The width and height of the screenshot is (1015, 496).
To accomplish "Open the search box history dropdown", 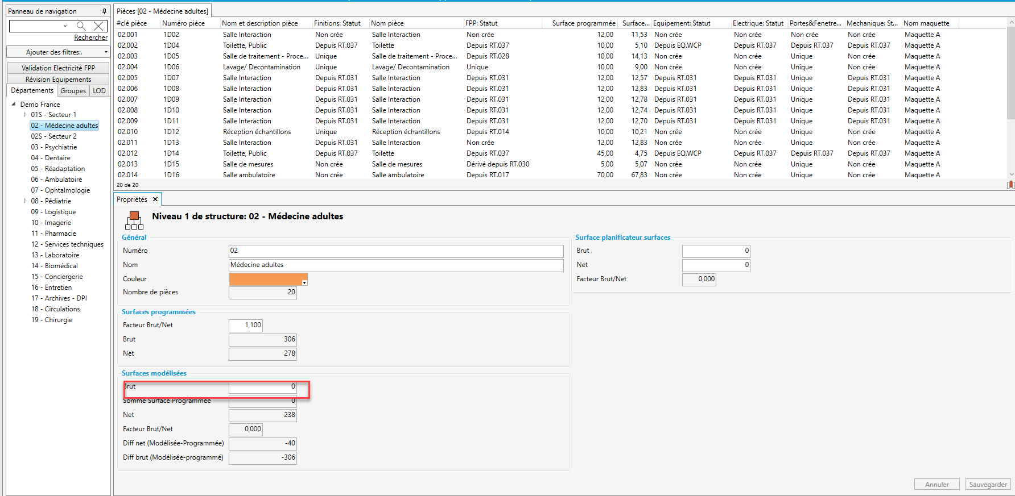I will [65, 26].
